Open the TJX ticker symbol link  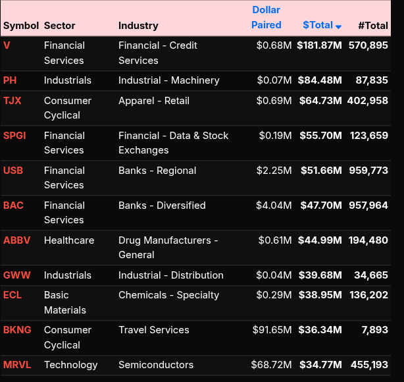coord(12,101)
